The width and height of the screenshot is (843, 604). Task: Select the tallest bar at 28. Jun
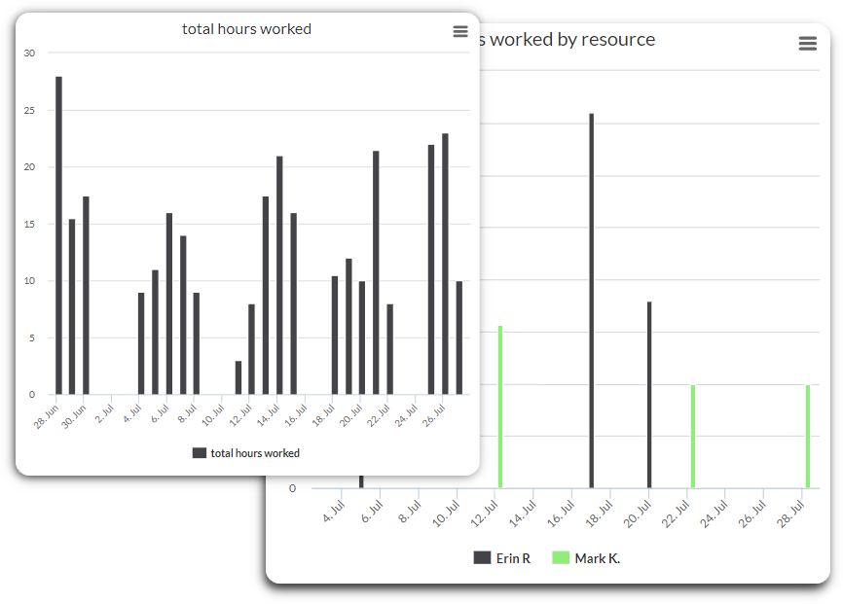(58, 235)
